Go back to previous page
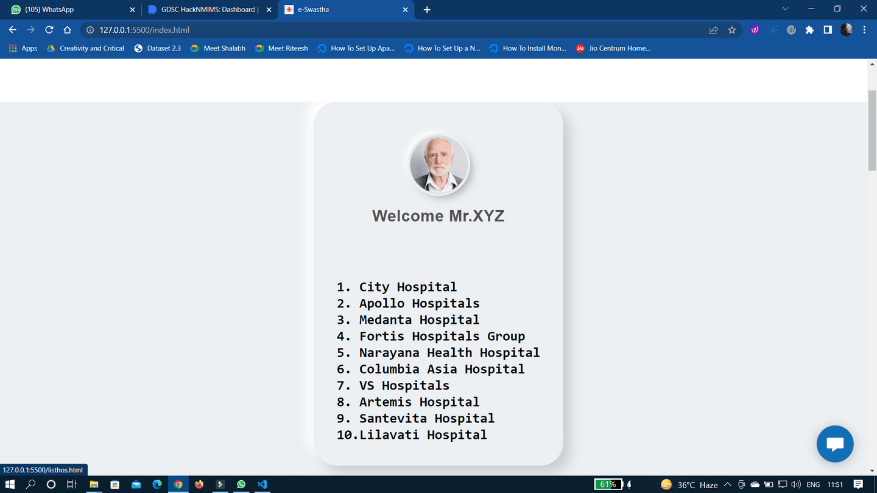The height and width of the screenshot is (493, 877). (12, 30)
